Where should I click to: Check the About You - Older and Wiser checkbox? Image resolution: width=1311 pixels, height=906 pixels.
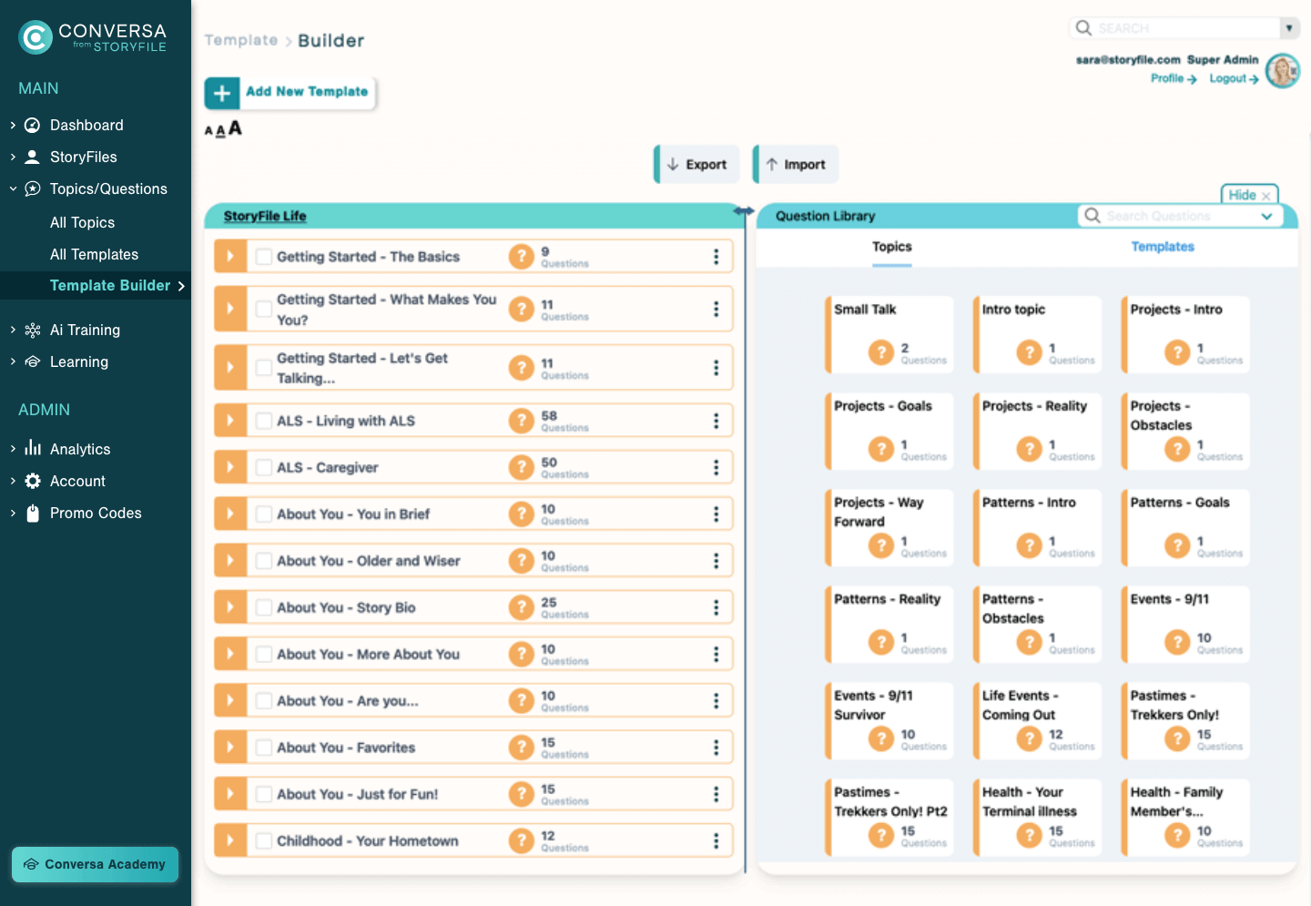264,561
